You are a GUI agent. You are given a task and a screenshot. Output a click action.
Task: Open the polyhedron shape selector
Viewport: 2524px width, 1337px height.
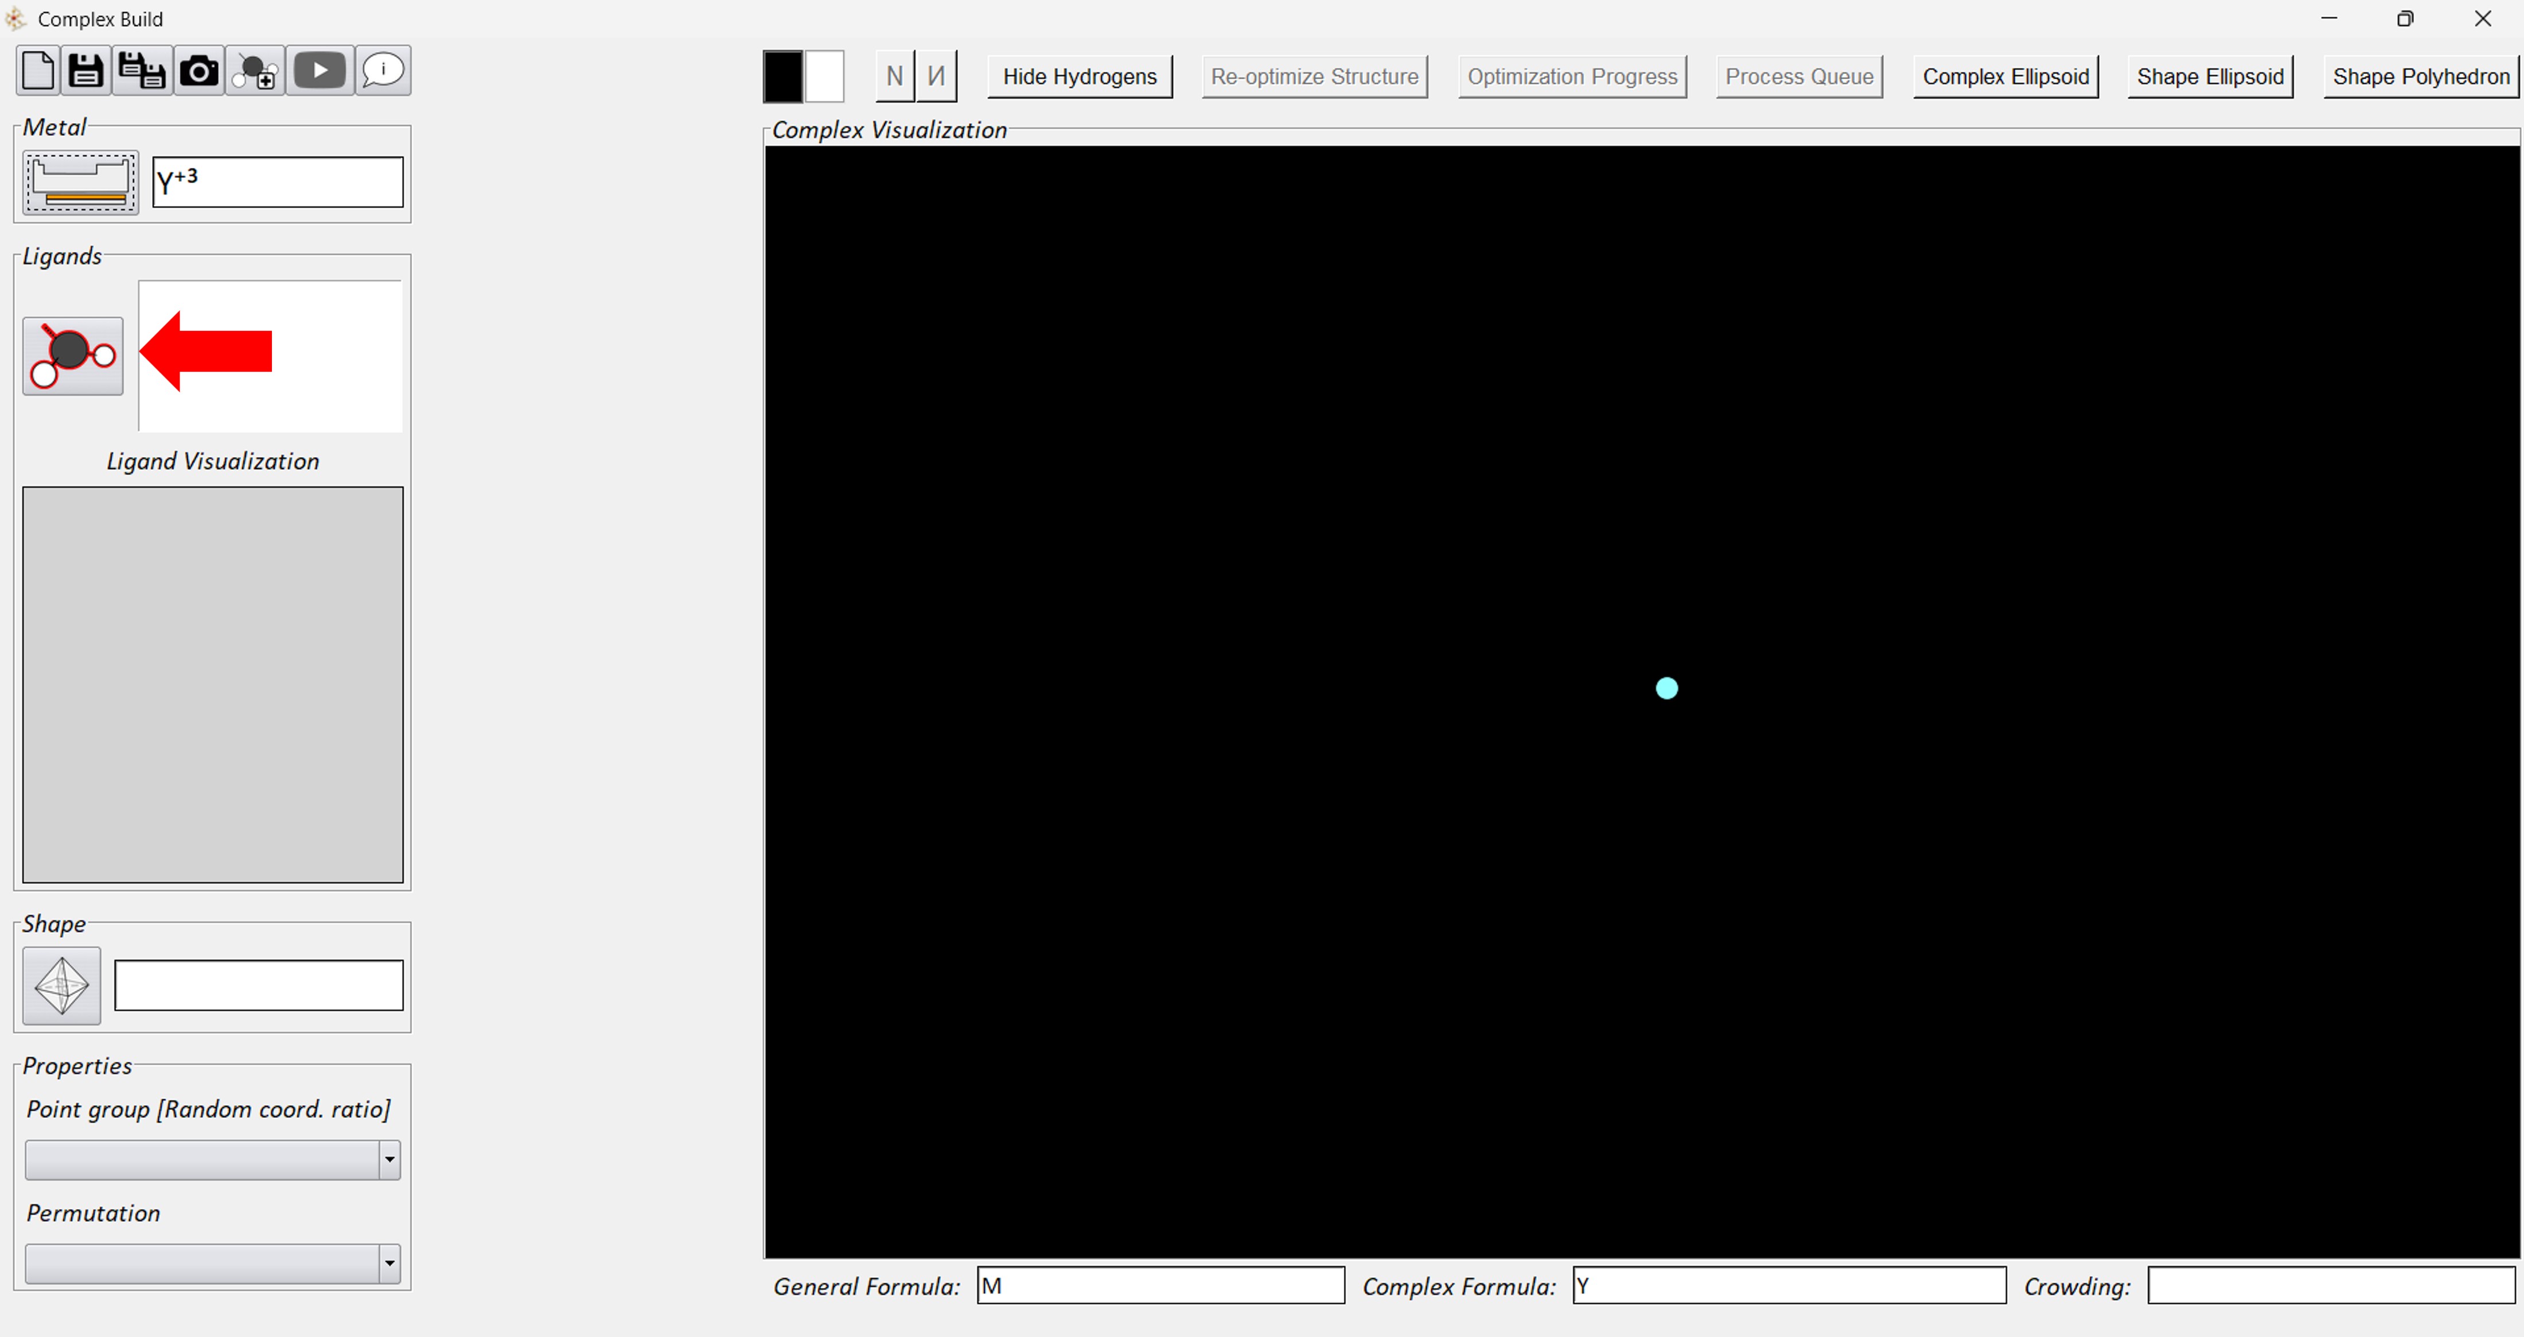62,985
